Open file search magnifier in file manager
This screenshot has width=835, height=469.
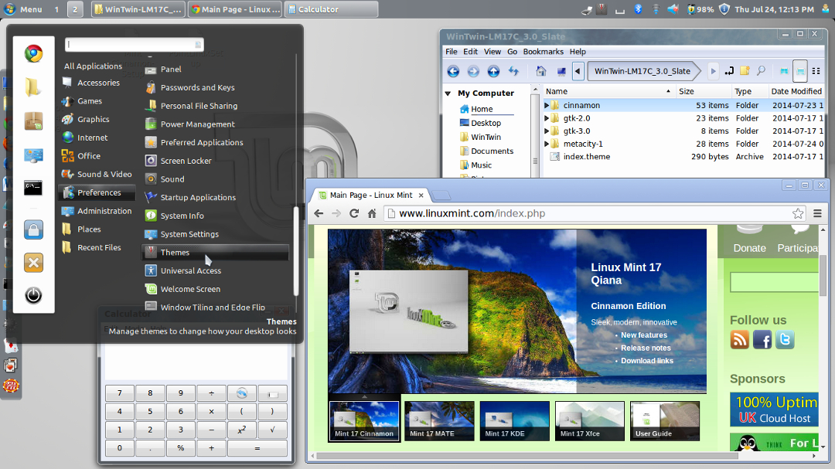click(761, 71)
